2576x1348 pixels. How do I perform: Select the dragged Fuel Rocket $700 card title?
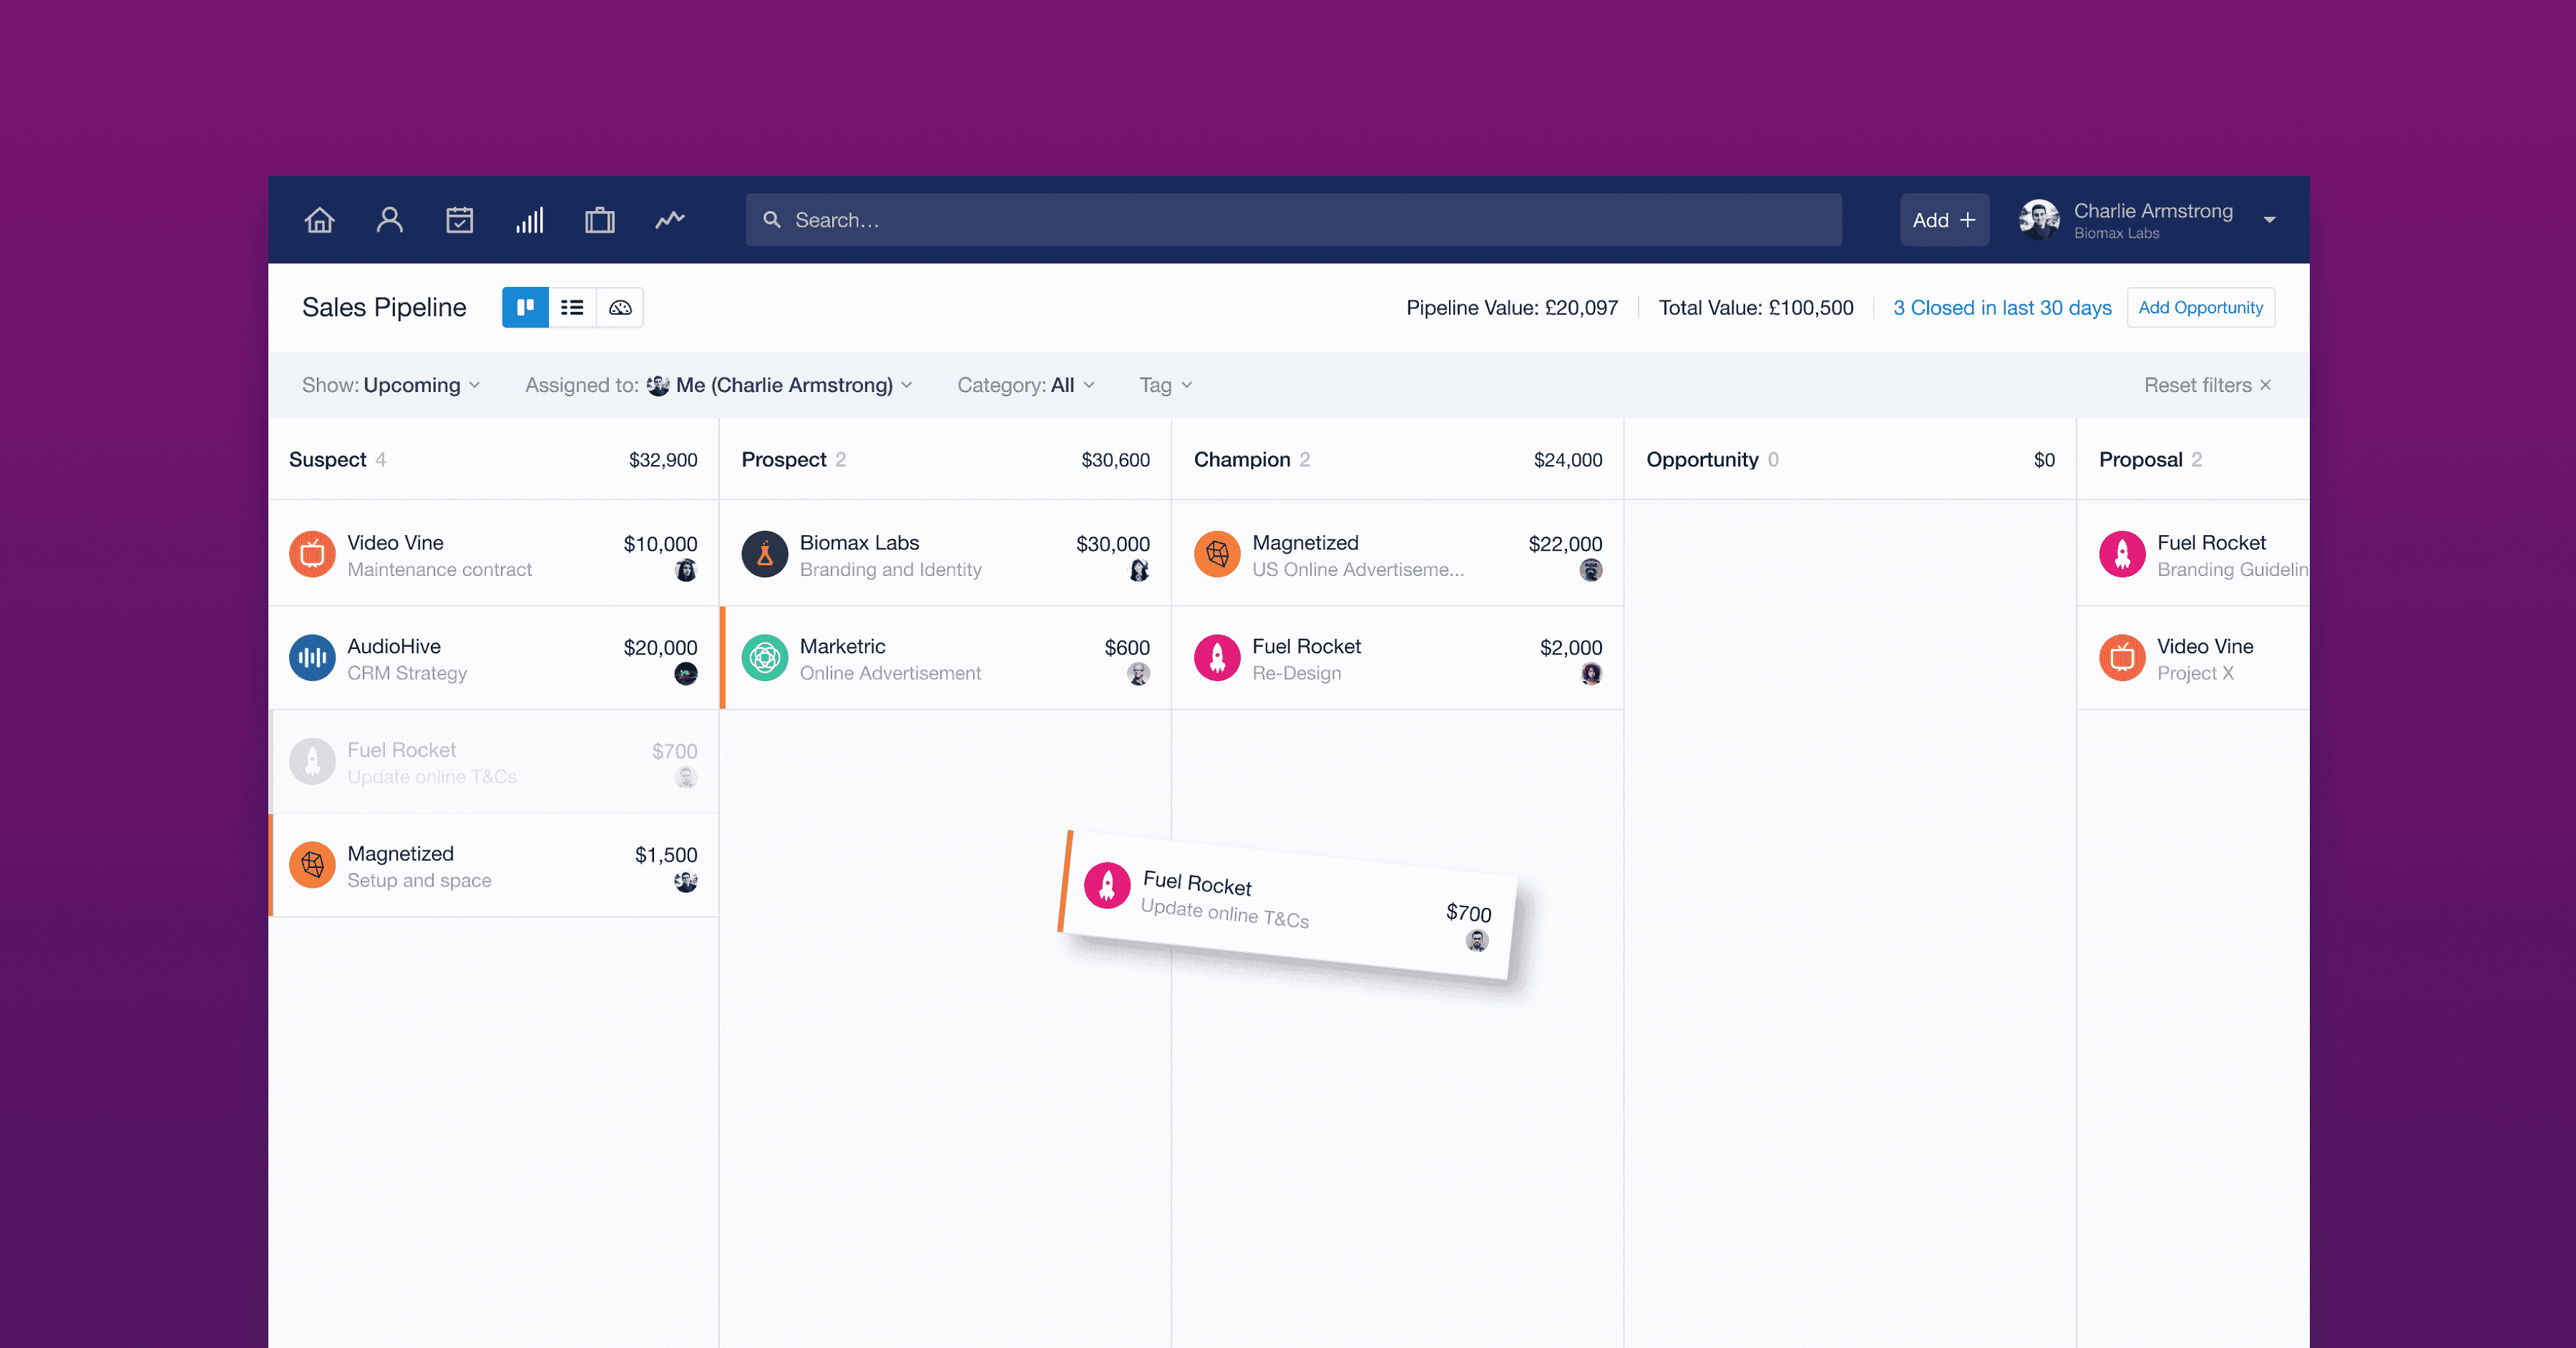tap(1197, 884)
